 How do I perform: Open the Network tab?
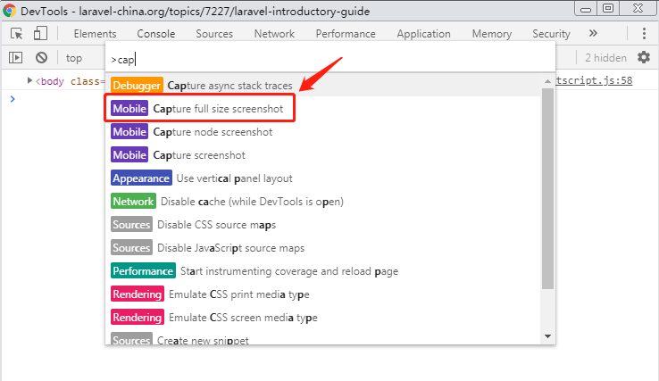[x=274, y=34]
